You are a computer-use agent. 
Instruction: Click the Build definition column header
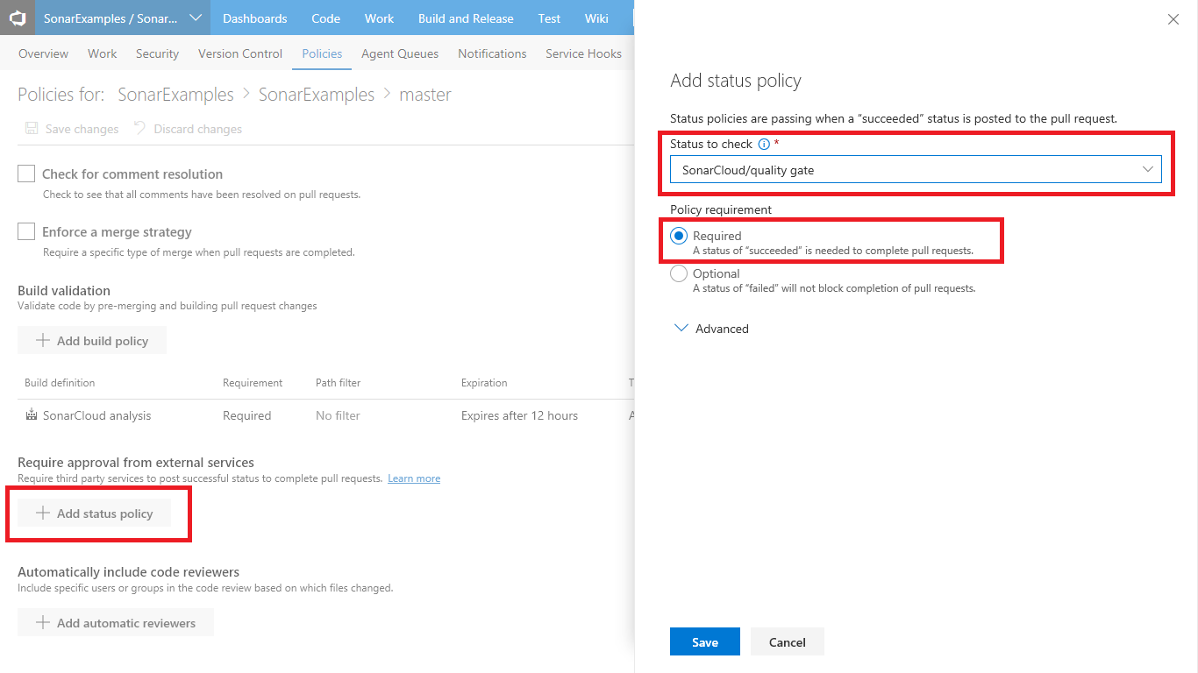click(x=60, y=383)
